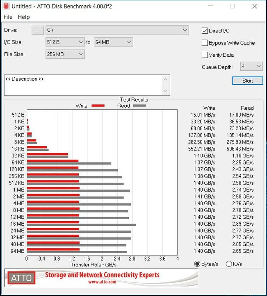Screen dimensions: 267x296
Task: Open the minimum I/O Size 512 B dropdown
Action: (x=65, y=42)
